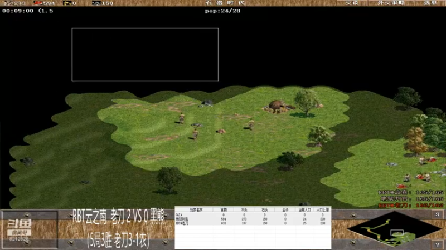Screen dimensions: 446x250
Task: Select the elephant near the large tree
Action: pos(277,107)
